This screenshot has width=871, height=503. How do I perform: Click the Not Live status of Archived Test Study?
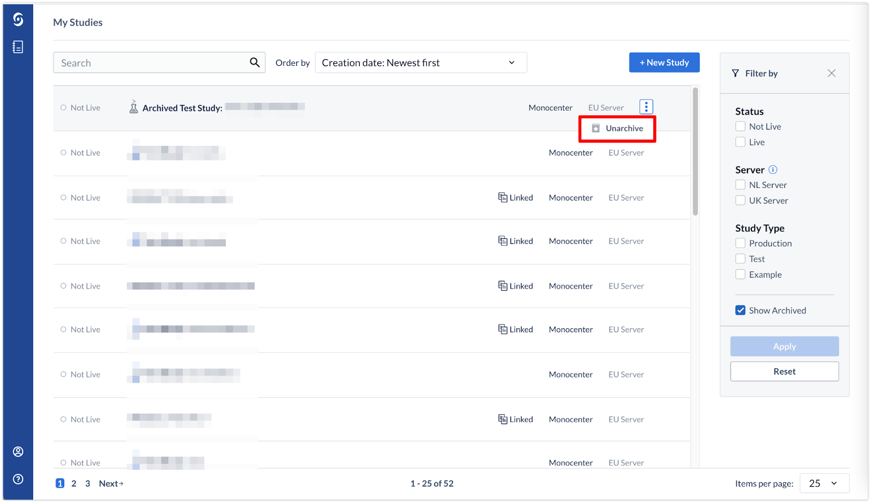click(81, 108)
